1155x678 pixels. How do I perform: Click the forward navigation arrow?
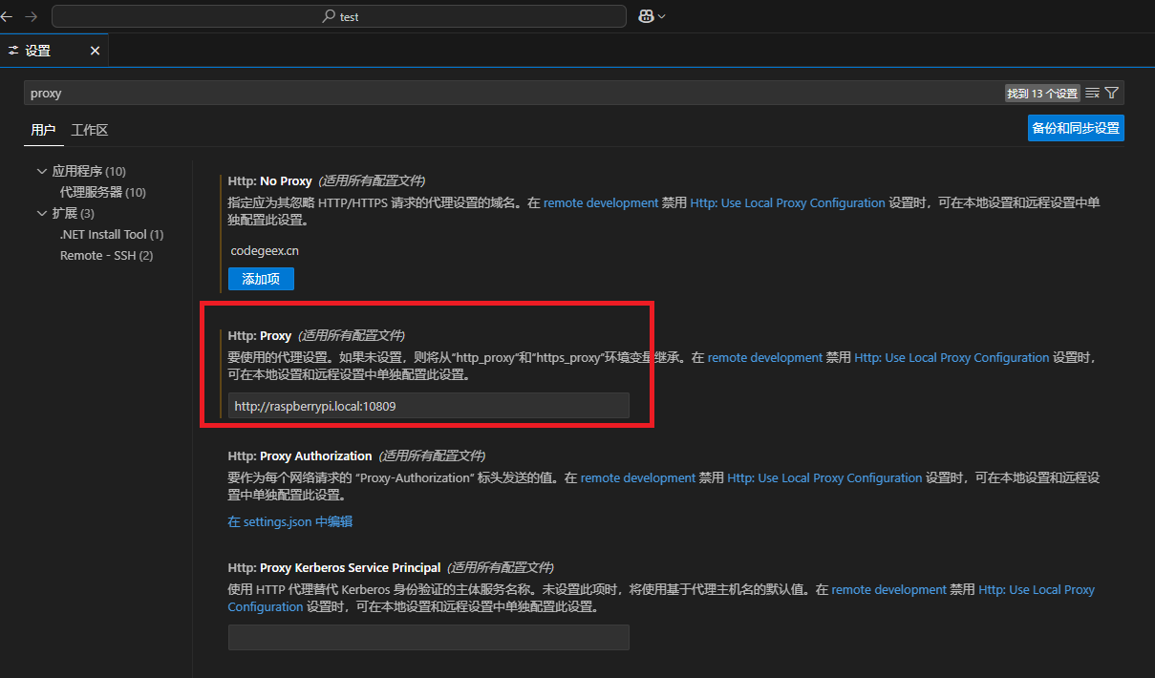click(31, 16)
